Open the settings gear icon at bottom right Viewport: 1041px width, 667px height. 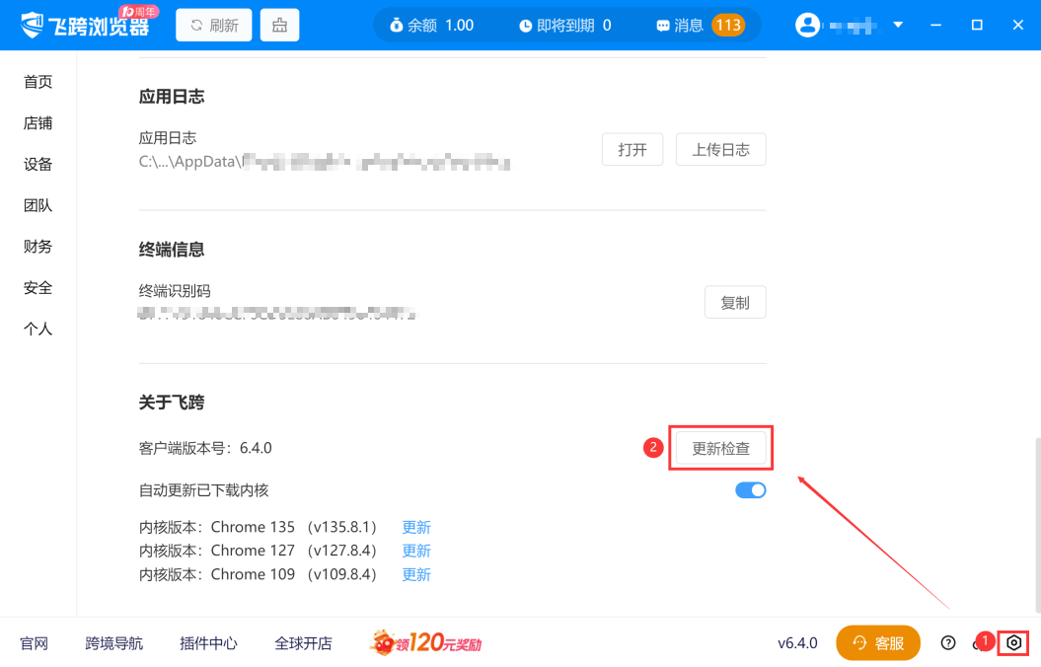(x=1013, y=643)
